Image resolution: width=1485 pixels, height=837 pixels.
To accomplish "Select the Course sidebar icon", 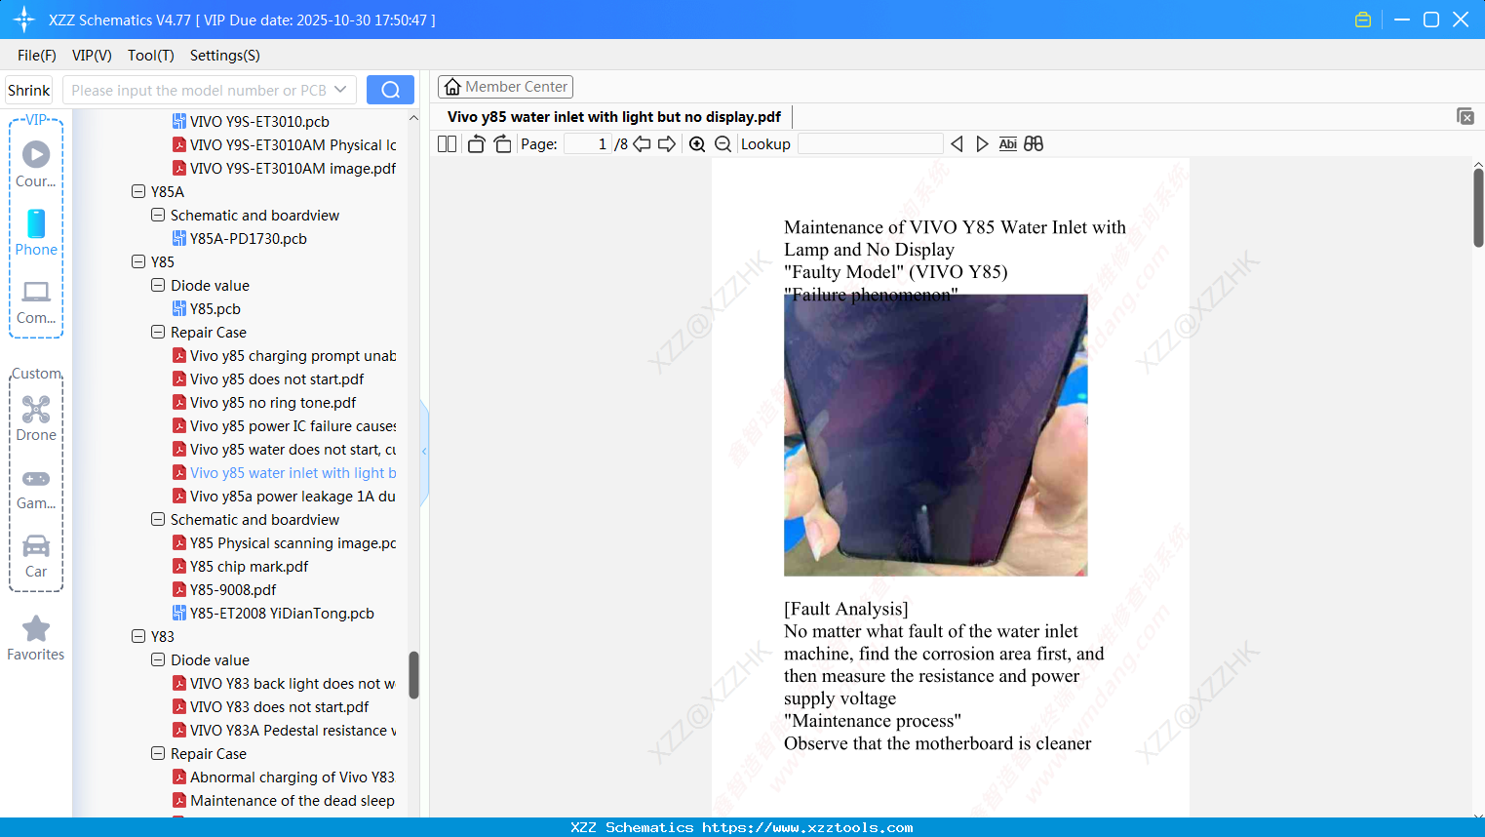I will click(36, 164).
